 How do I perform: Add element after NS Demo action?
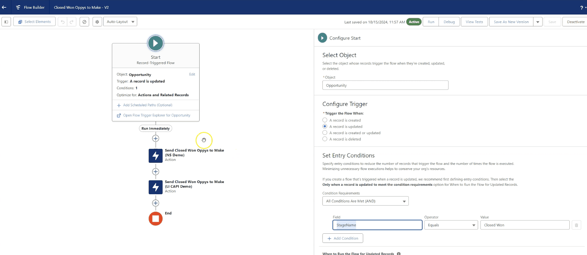(156, 171)
